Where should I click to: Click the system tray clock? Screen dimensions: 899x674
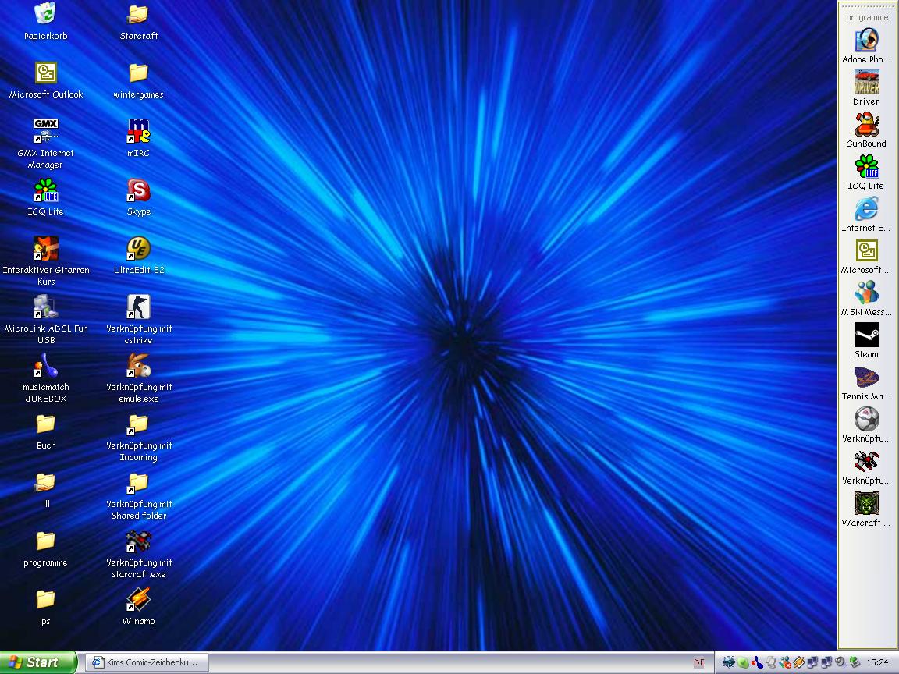coord(877,662)
